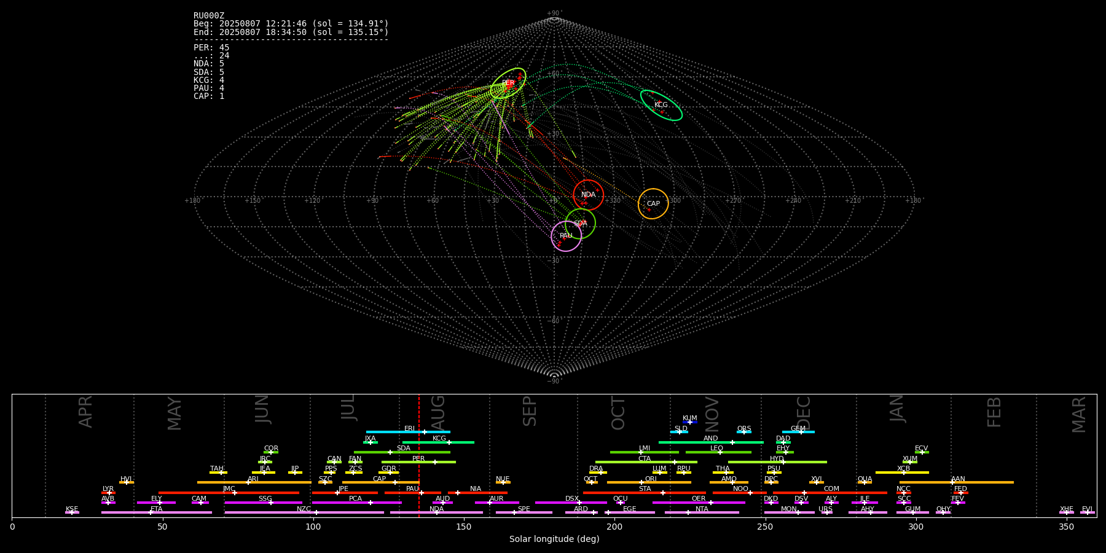
Task: Click the MAR month label
Action: point(1079,415)
